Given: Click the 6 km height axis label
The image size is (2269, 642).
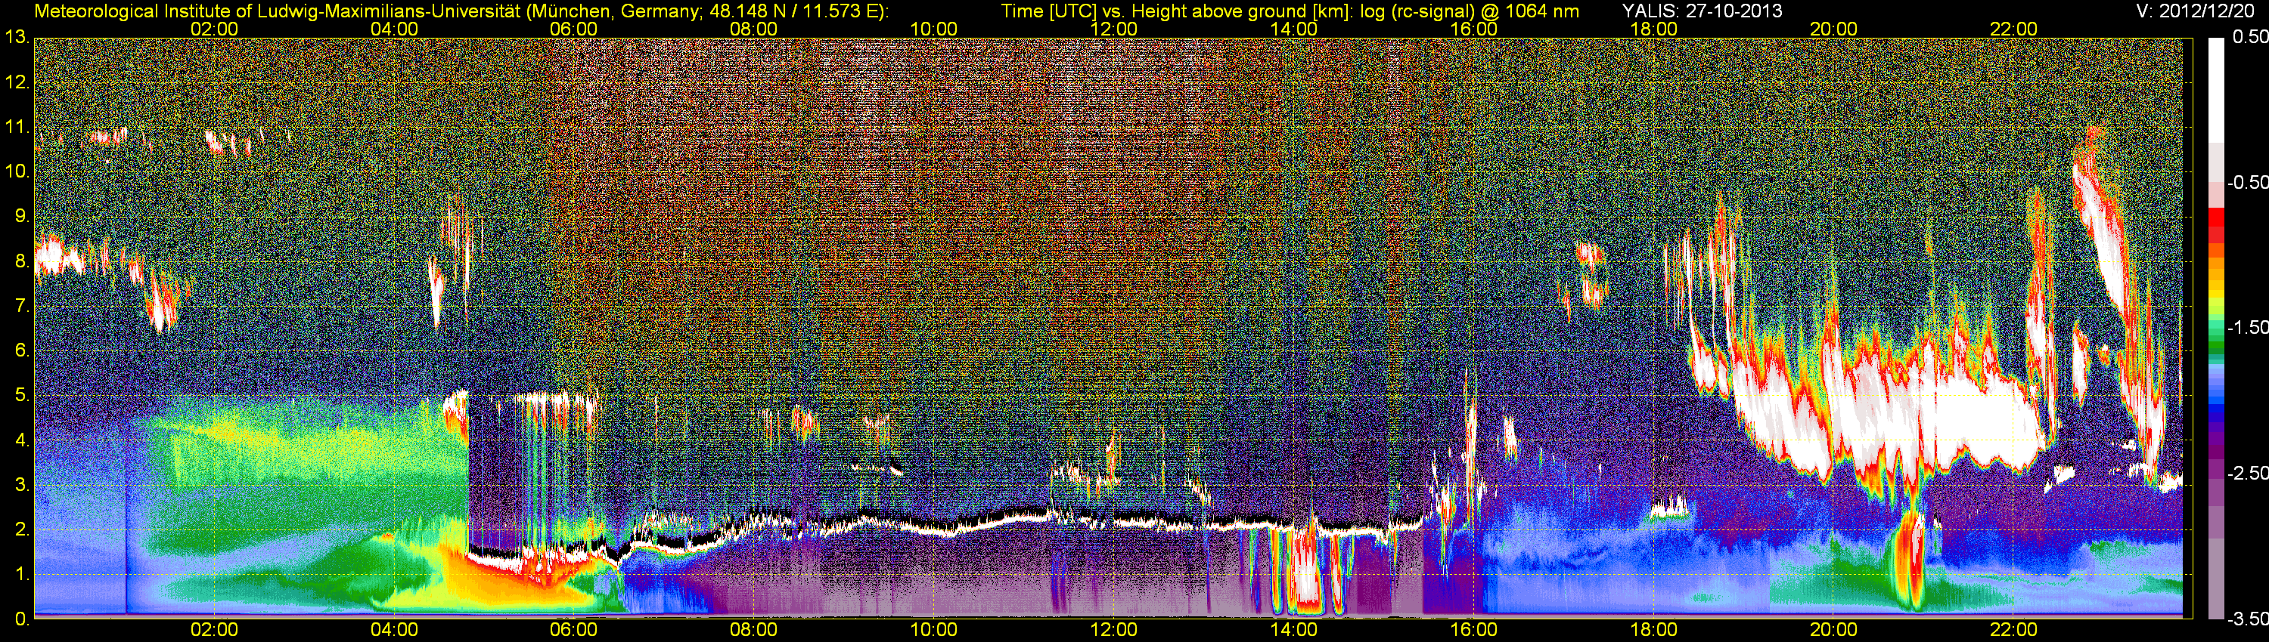Looking at the screenshot, I should coord(21,351).
